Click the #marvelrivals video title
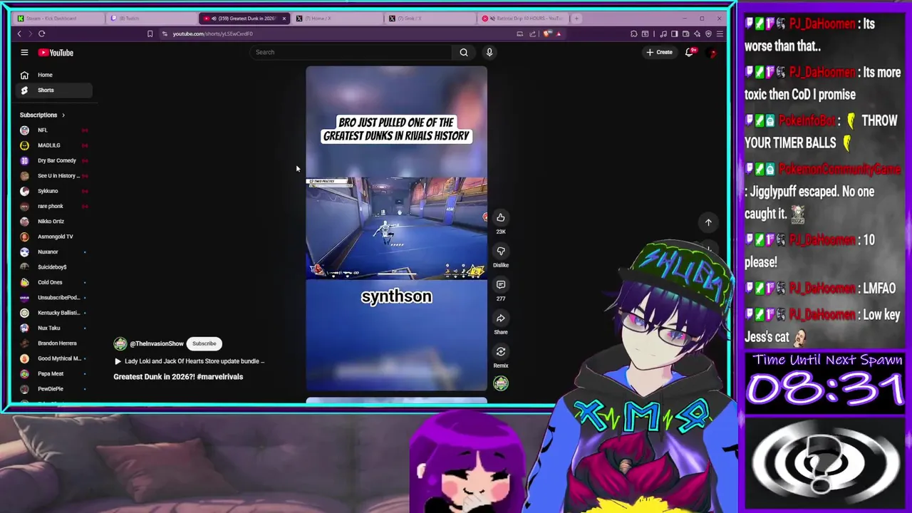 (178, 376)
